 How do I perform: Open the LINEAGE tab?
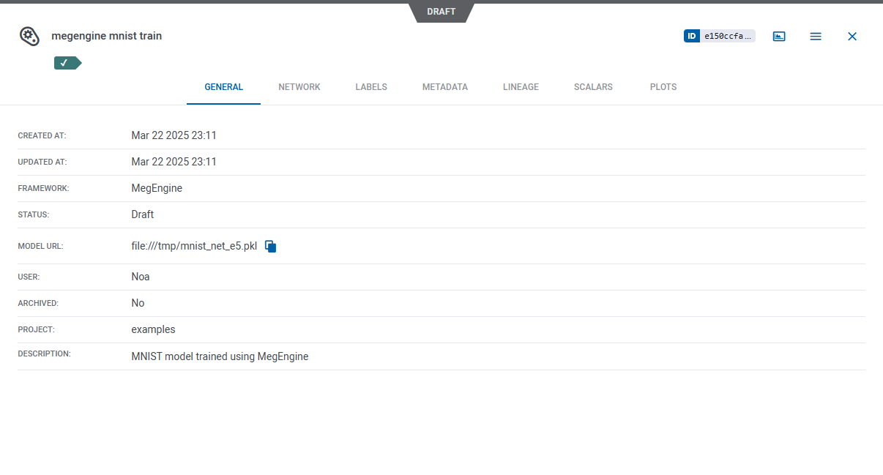click(x=521, y=86)
